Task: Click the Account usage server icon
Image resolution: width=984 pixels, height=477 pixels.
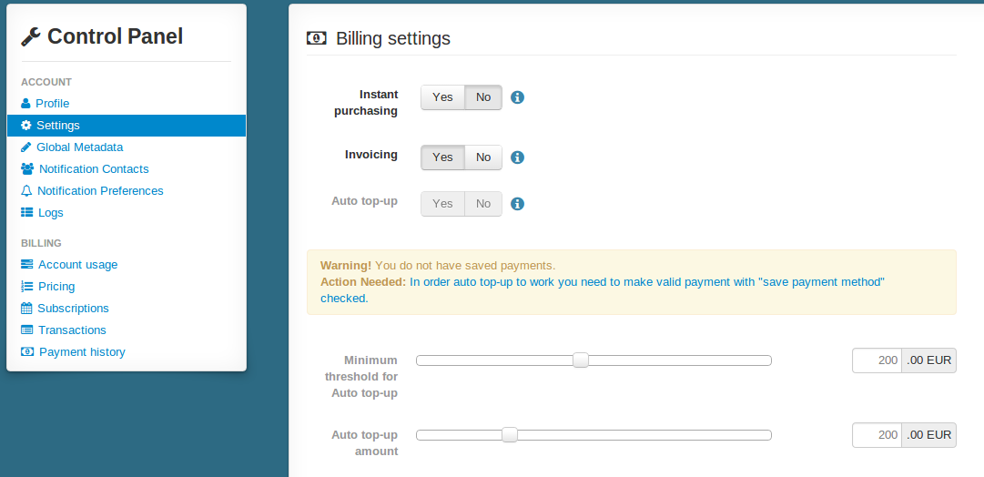Action: pos(27,265)
